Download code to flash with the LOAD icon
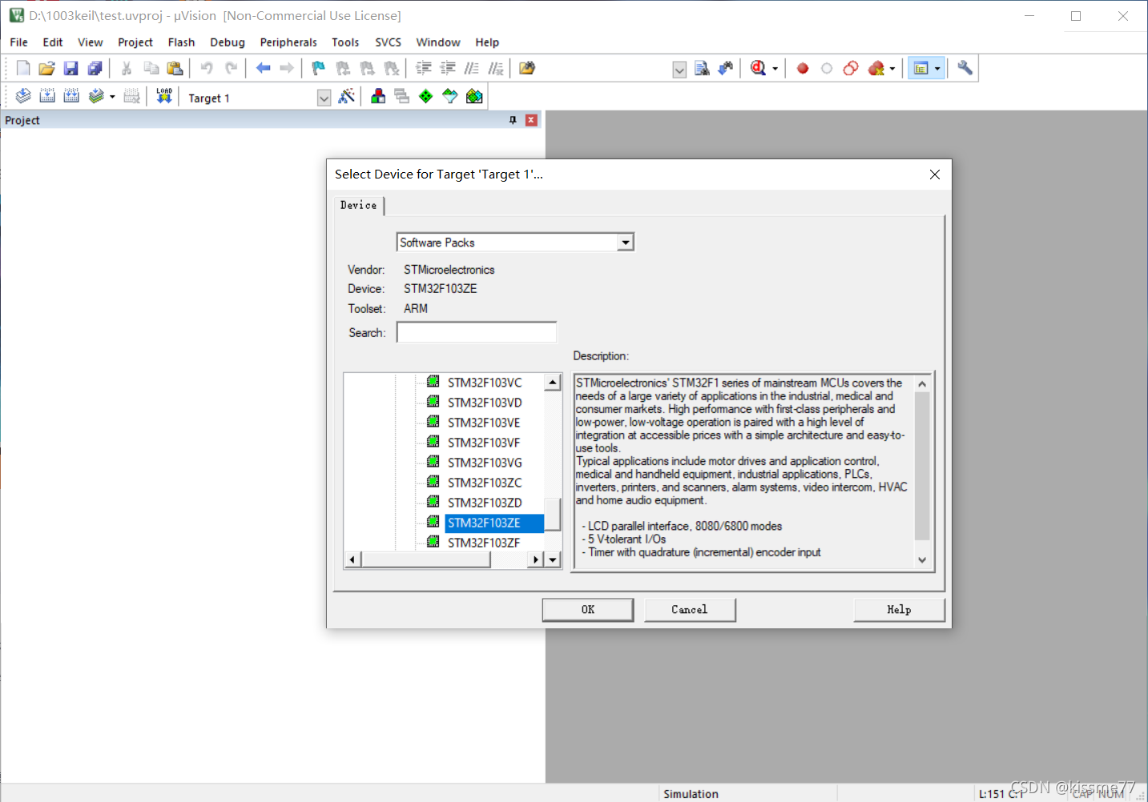This screenshot has width=1148, height=802. pyautogui.click(x=164, y=97)
